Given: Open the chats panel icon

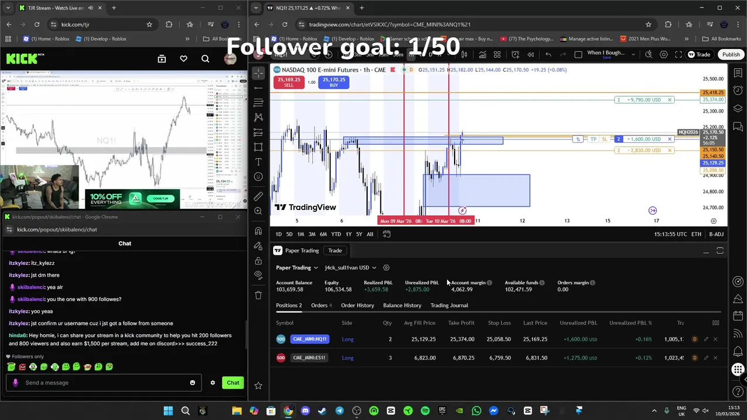Looking at the screenshot, I should (738, 127).
